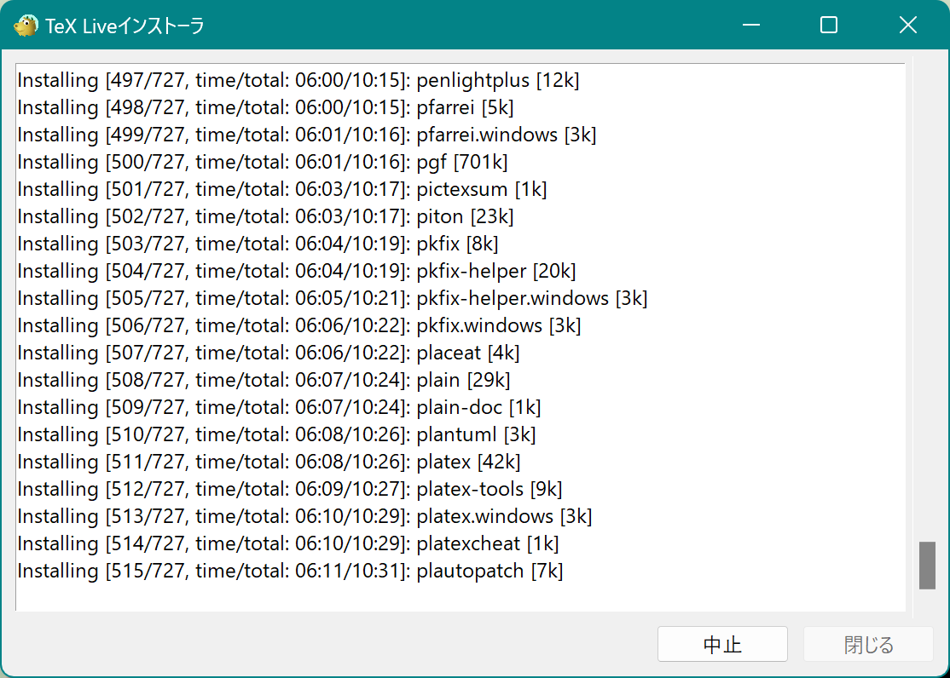Click the TeX Live installer app icon
The image size is (950, 678).
click(26, 26)
